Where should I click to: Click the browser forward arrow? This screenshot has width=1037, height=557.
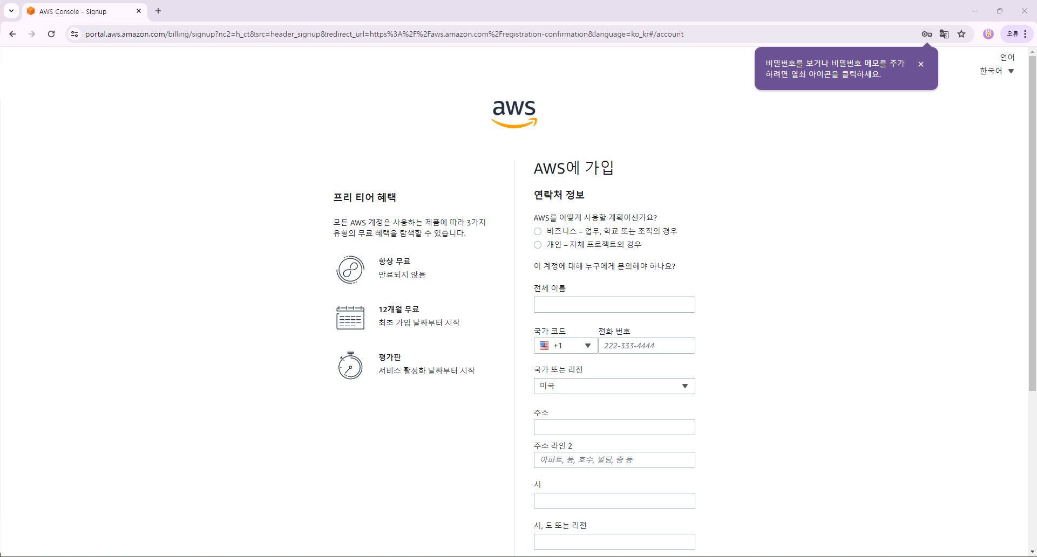tap(32, 34)
